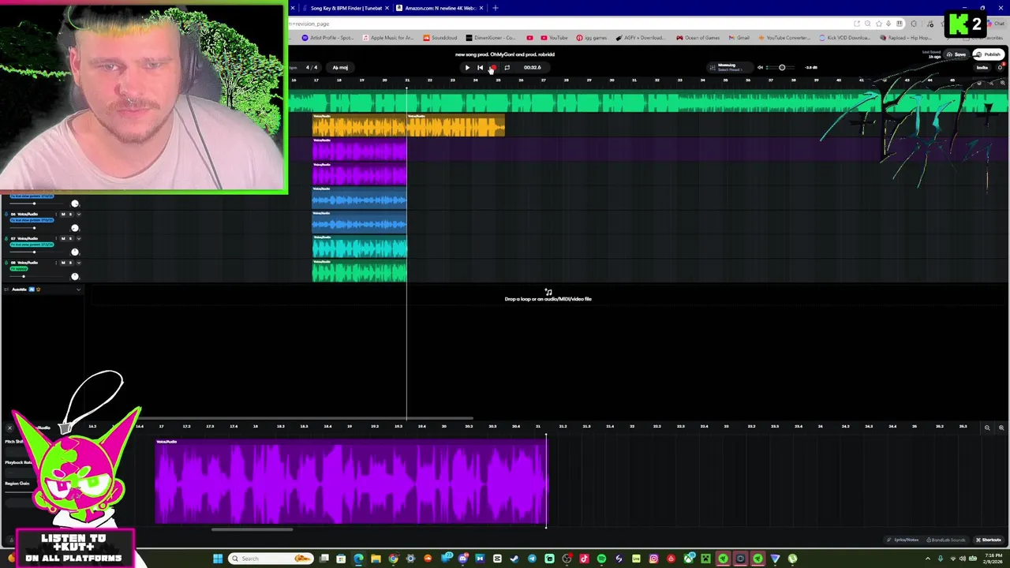The image size is (1010, 568).
Task: Open track 08 three-dot menu
Action: [x=56, y=263]
